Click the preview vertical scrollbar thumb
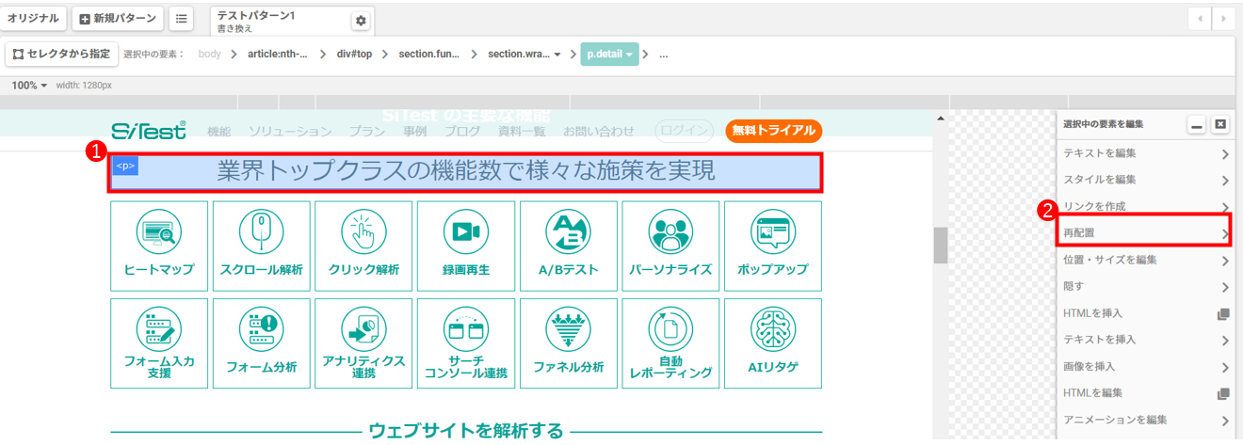This screenshot has height=445, width=1243. (x=940, y=246)
